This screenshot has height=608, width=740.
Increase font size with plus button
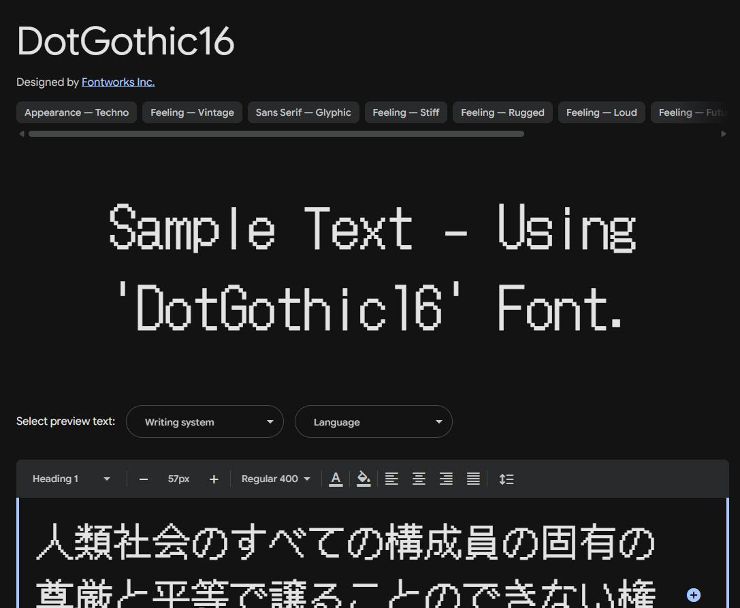214,479
